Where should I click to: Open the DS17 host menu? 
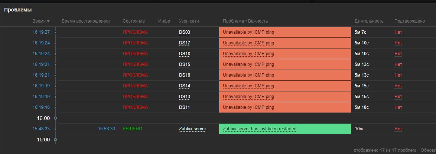tap(185, 43)
